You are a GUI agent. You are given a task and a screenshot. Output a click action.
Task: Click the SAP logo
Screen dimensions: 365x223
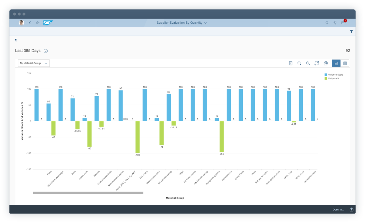[x=48, y=22]
